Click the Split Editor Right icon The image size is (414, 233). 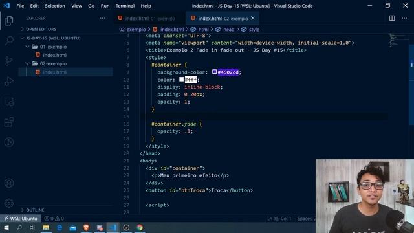392,18
